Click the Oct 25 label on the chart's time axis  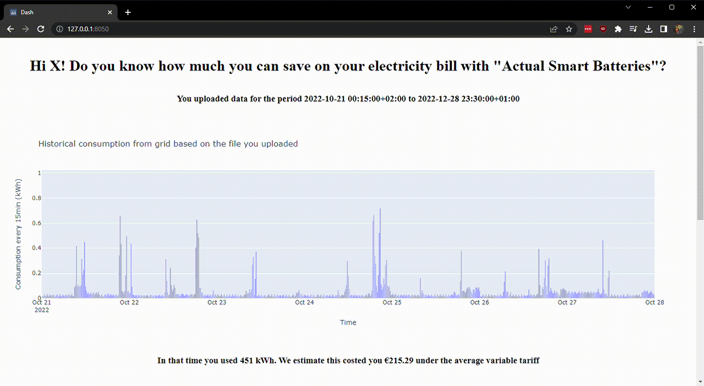[x=392, y=302]
